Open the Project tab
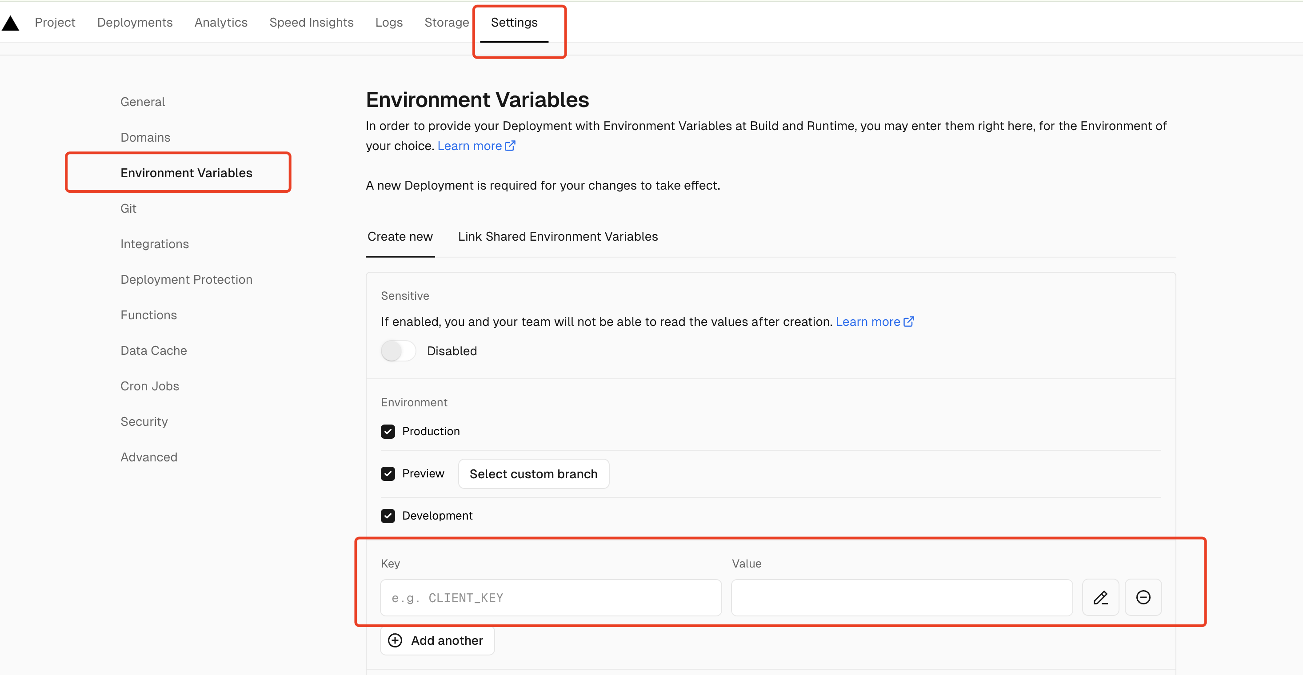The width and height of the screenshot is (1303, 675). pyautogui.click(x=55, y=22)
